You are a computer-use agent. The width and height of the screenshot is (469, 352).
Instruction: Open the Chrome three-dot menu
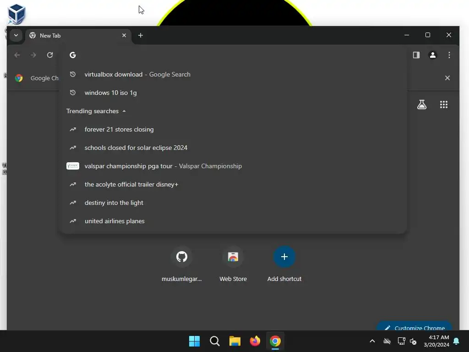coord(449,55)
